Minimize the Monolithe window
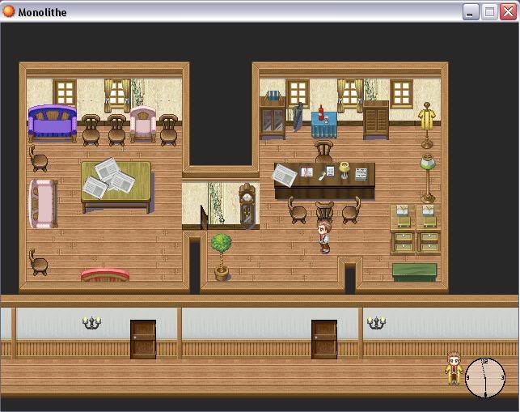520x412 pixels. (x=471, y=11)
